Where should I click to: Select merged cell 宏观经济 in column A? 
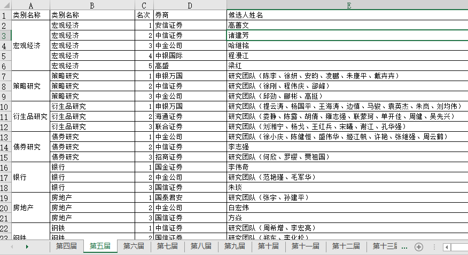31,45
